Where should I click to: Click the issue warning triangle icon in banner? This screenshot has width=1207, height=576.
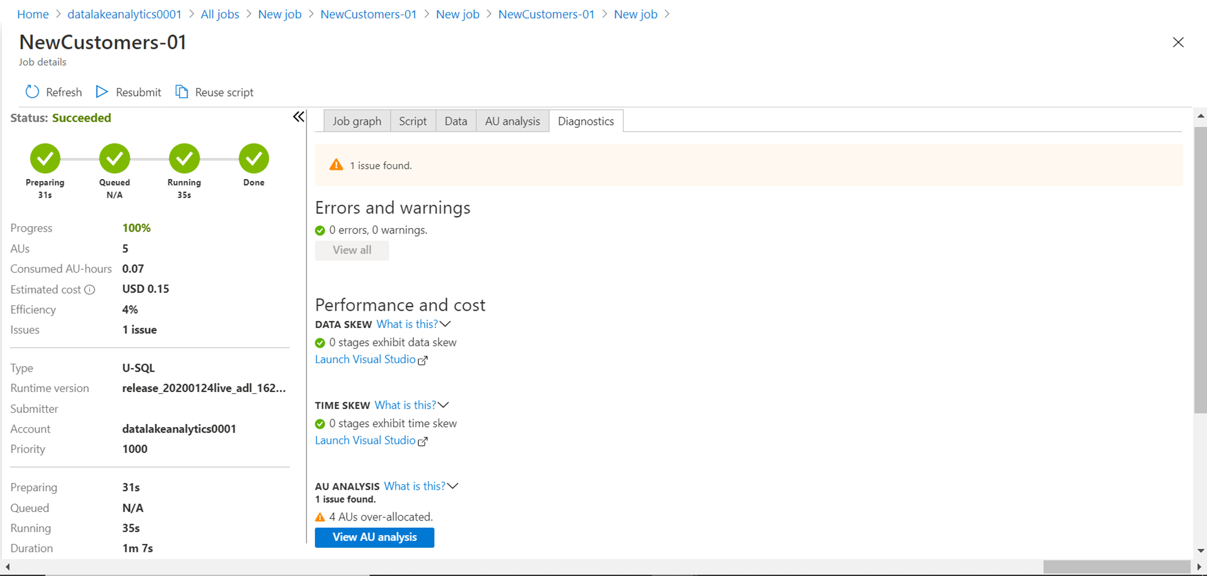[336, 165]
